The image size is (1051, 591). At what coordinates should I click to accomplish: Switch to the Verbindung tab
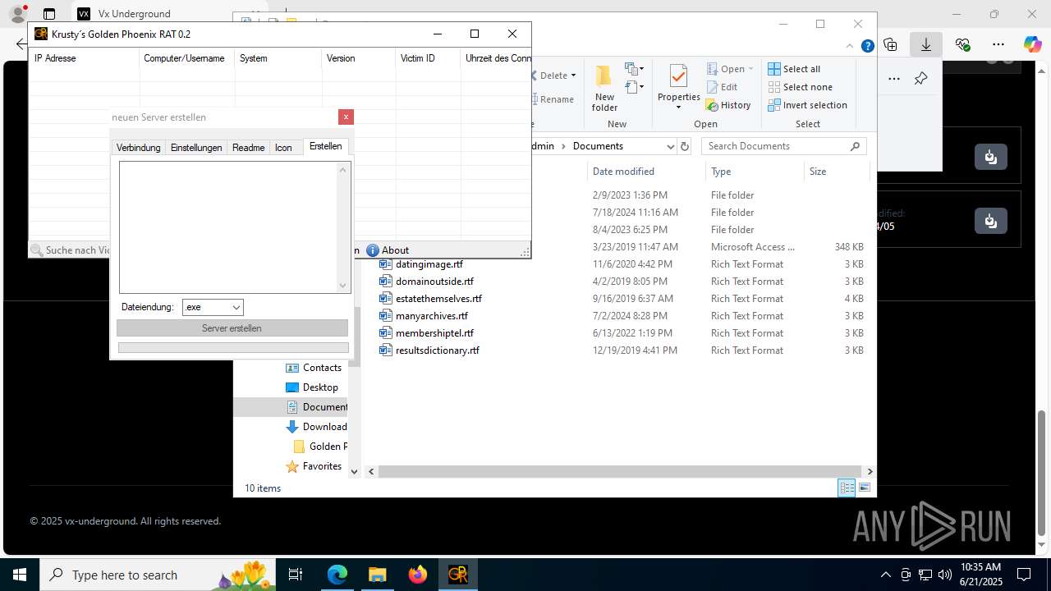[138, 148]
